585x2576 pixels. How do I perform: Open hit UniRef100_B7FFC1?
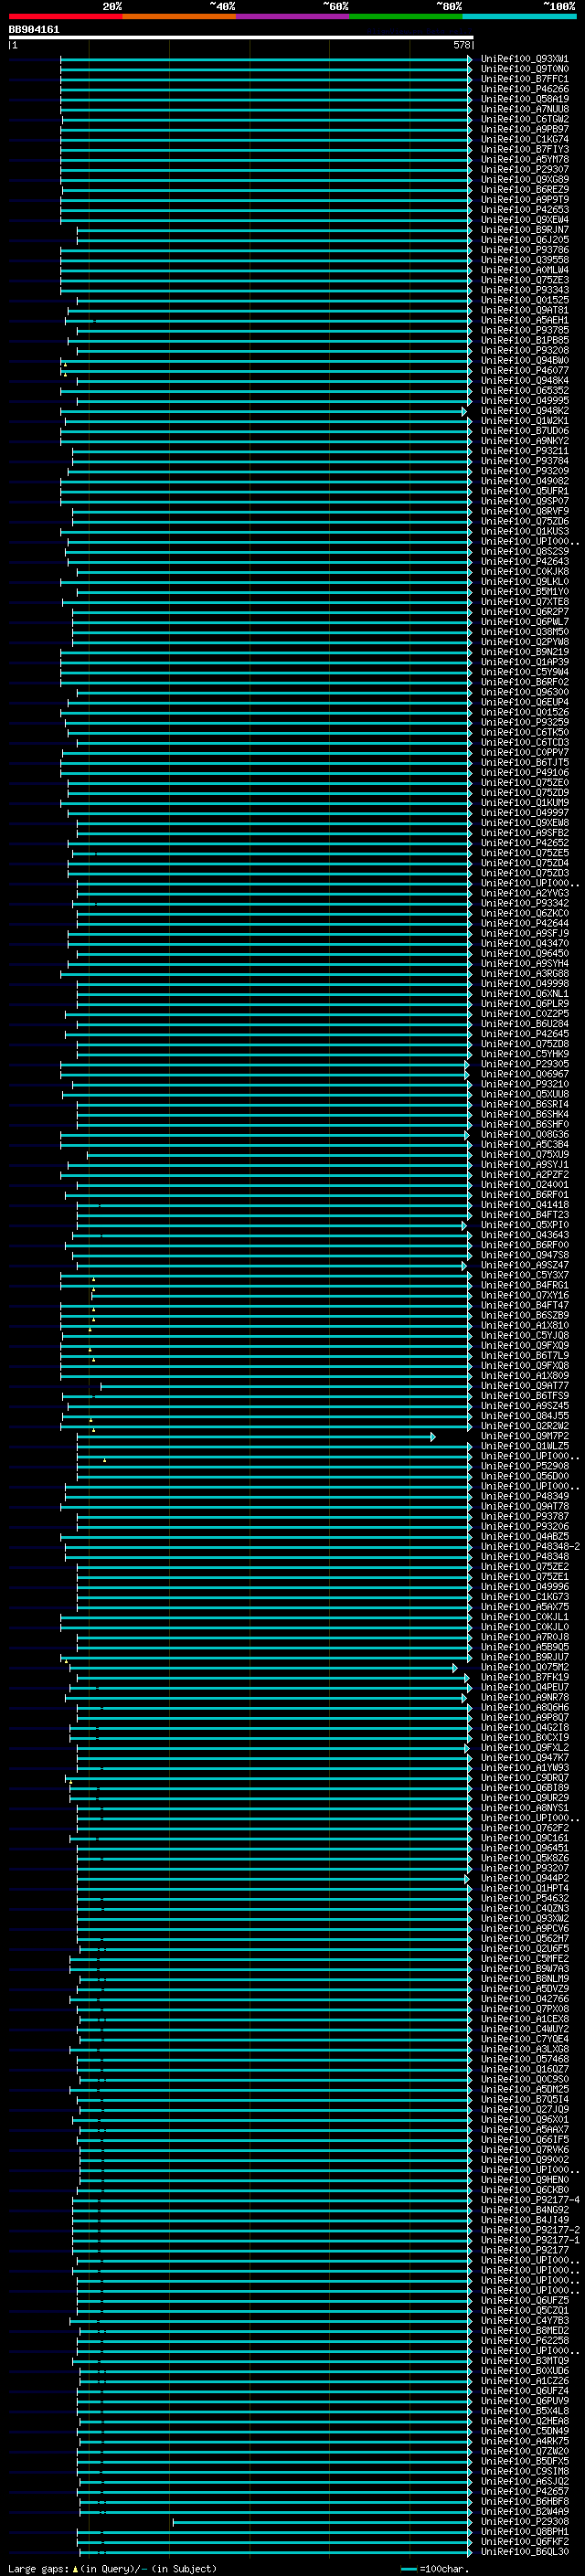point(524,79)
